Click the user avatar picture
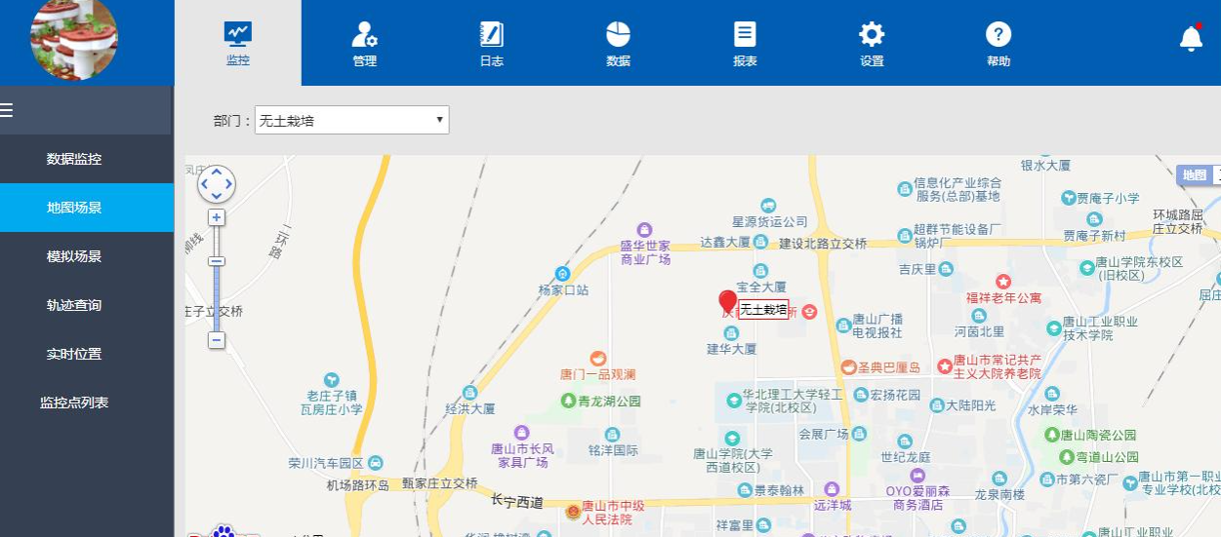Screen dimensions: 1221x537 (74, 38)
